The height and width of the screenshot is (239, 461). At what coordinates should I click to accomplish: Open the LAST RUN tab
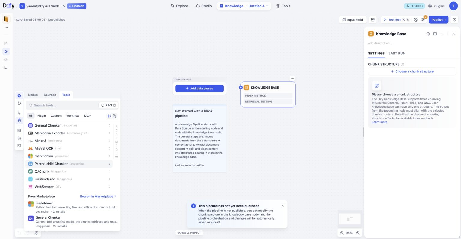pos(397,53)
